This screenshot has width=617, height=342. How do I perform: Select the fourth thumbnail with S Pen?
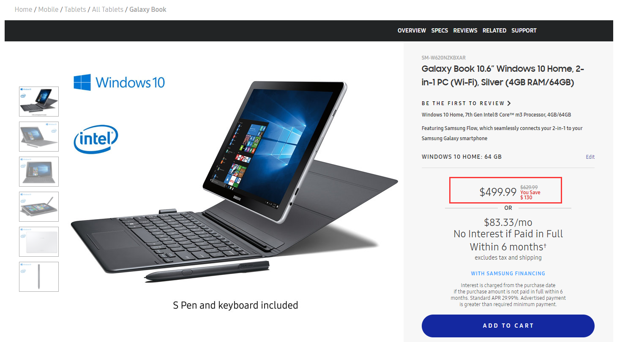click(39, 206)
